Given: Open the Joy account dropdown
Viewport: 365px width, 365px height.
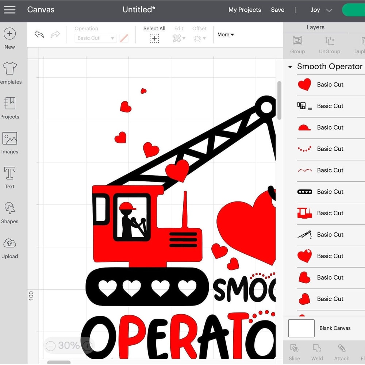Looking at the screenshot, I should [x=320, y=10].
